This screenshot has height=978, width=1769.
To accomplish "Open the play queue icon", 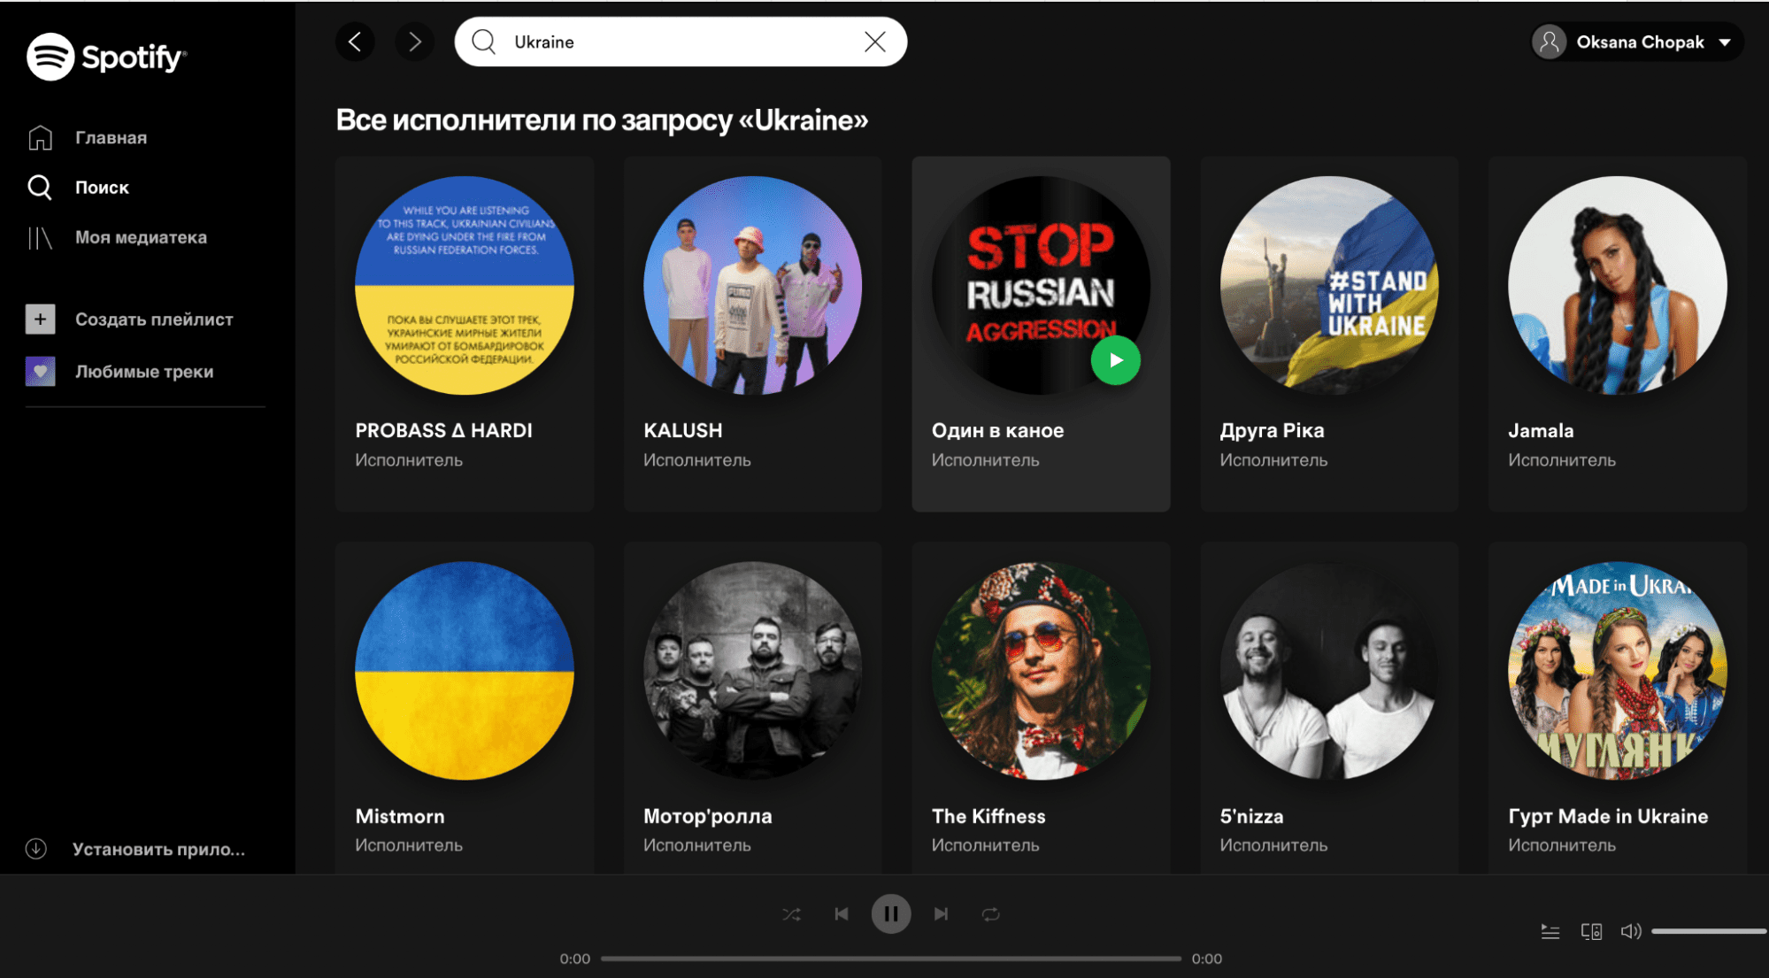I will (1550, 931).
